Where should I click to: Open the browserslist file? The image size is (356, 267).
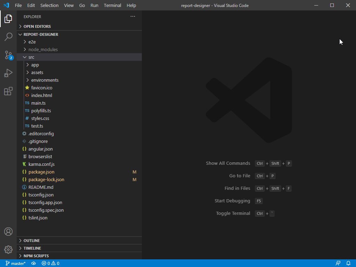[79, 156]
